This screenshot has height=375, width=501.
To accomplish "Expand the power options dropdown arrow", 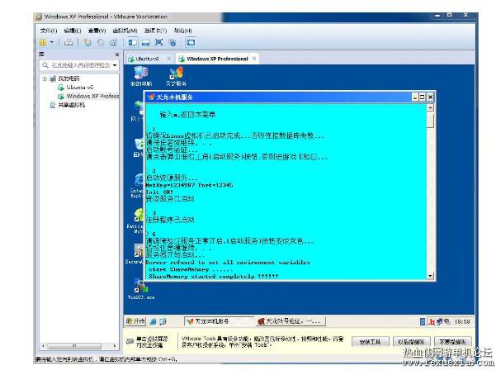I will [51, 42].
